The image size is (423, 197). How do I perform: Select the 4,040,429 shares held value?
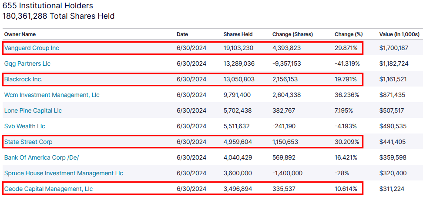238,158
